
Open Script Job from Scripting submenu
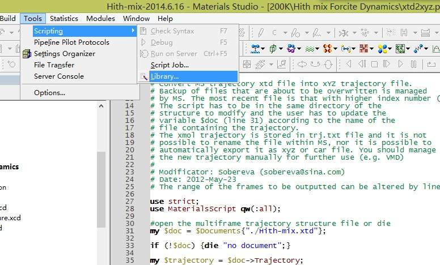click(188, 65)
